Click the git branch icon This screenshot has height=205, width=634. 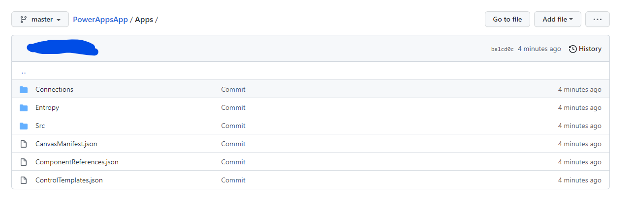[x=23, y=20]
